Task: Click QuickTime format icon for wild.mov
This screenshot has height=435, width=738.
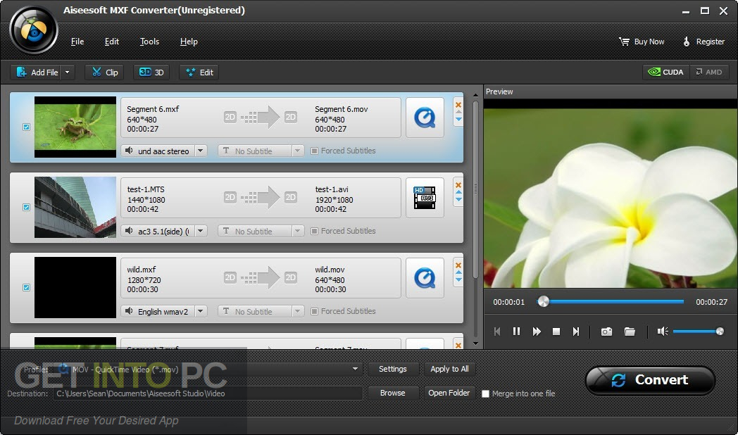Action: 425,278
